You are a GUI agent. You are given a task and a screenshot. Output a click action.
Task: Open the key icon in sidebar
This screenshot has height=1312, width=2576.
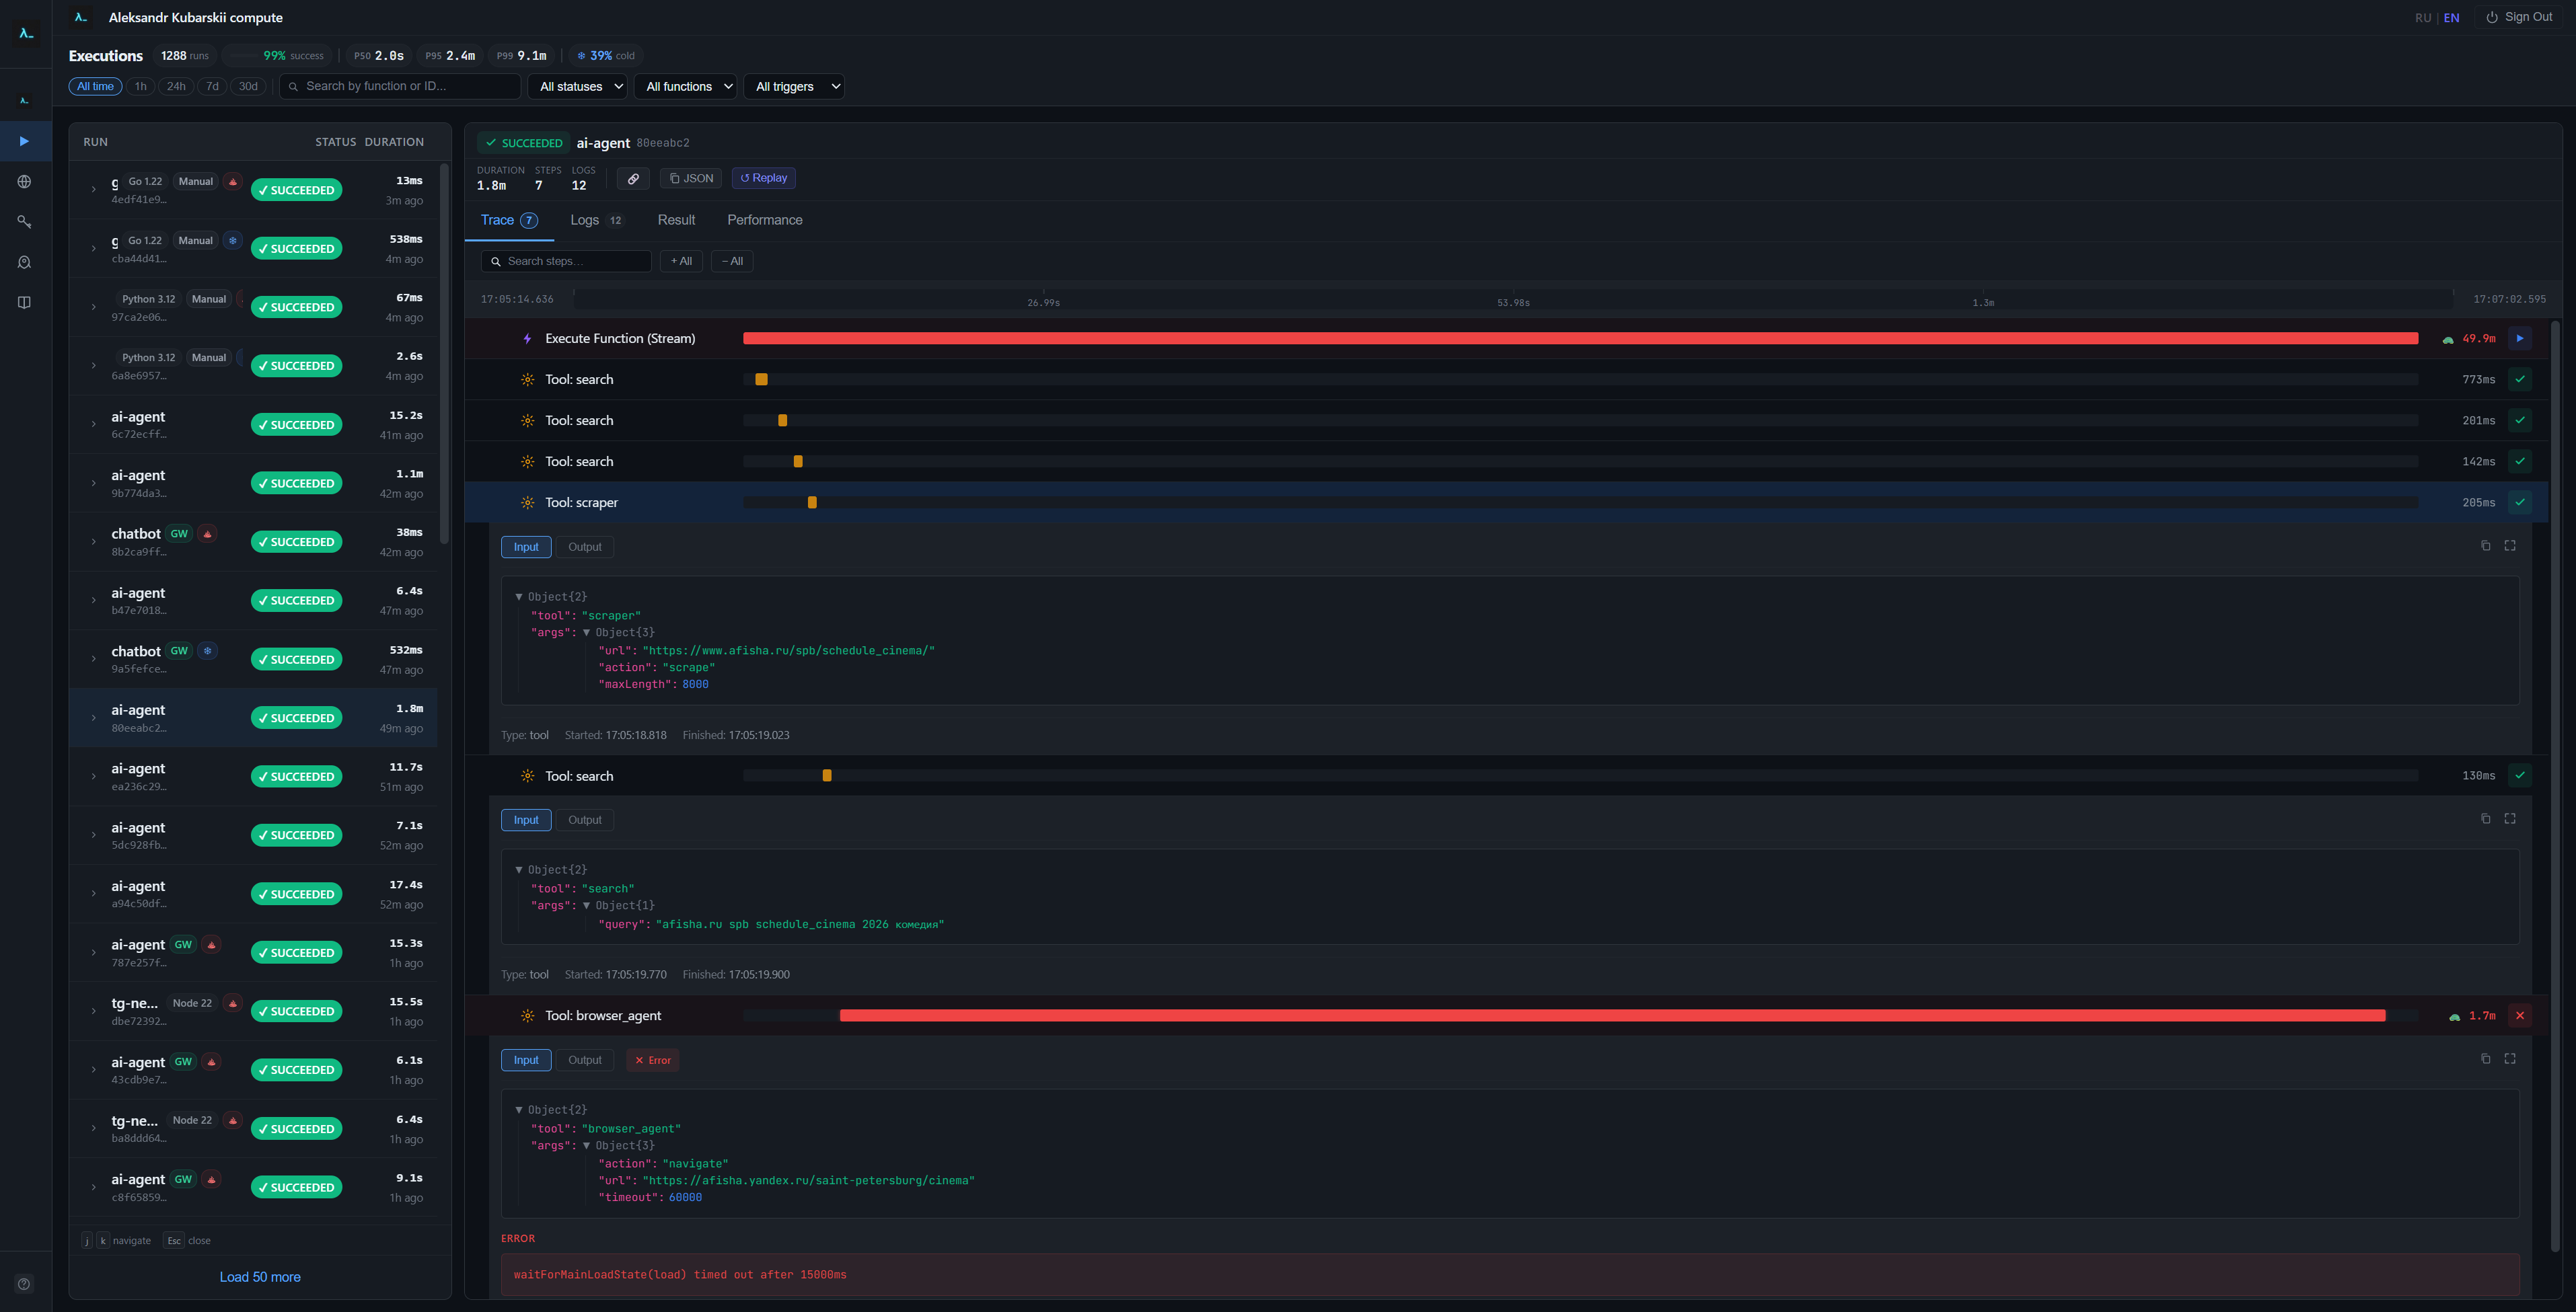pos(24,222)
